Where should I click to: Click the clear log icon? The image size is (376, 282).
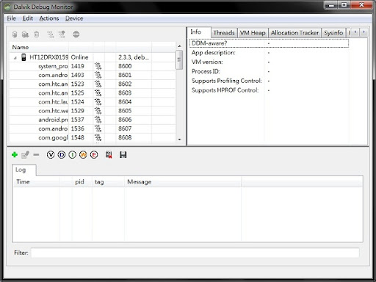pos(109,155)
